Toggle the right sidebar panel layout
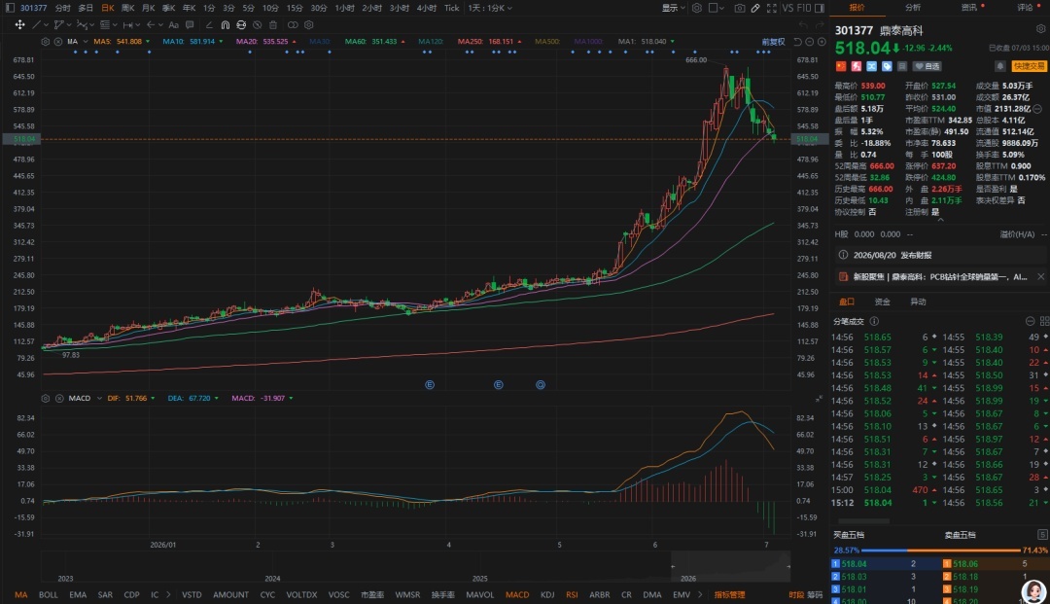 click(819, 8)
